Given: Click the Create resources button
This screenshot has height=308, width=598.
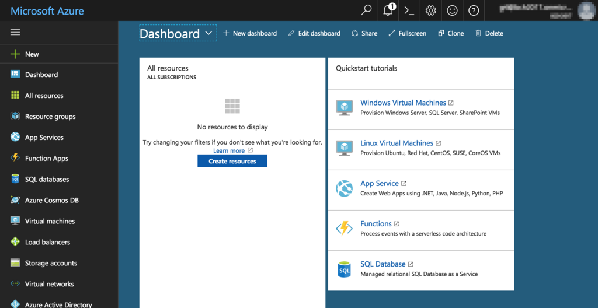Looking at the screenshot, I should tap(232, 161).
